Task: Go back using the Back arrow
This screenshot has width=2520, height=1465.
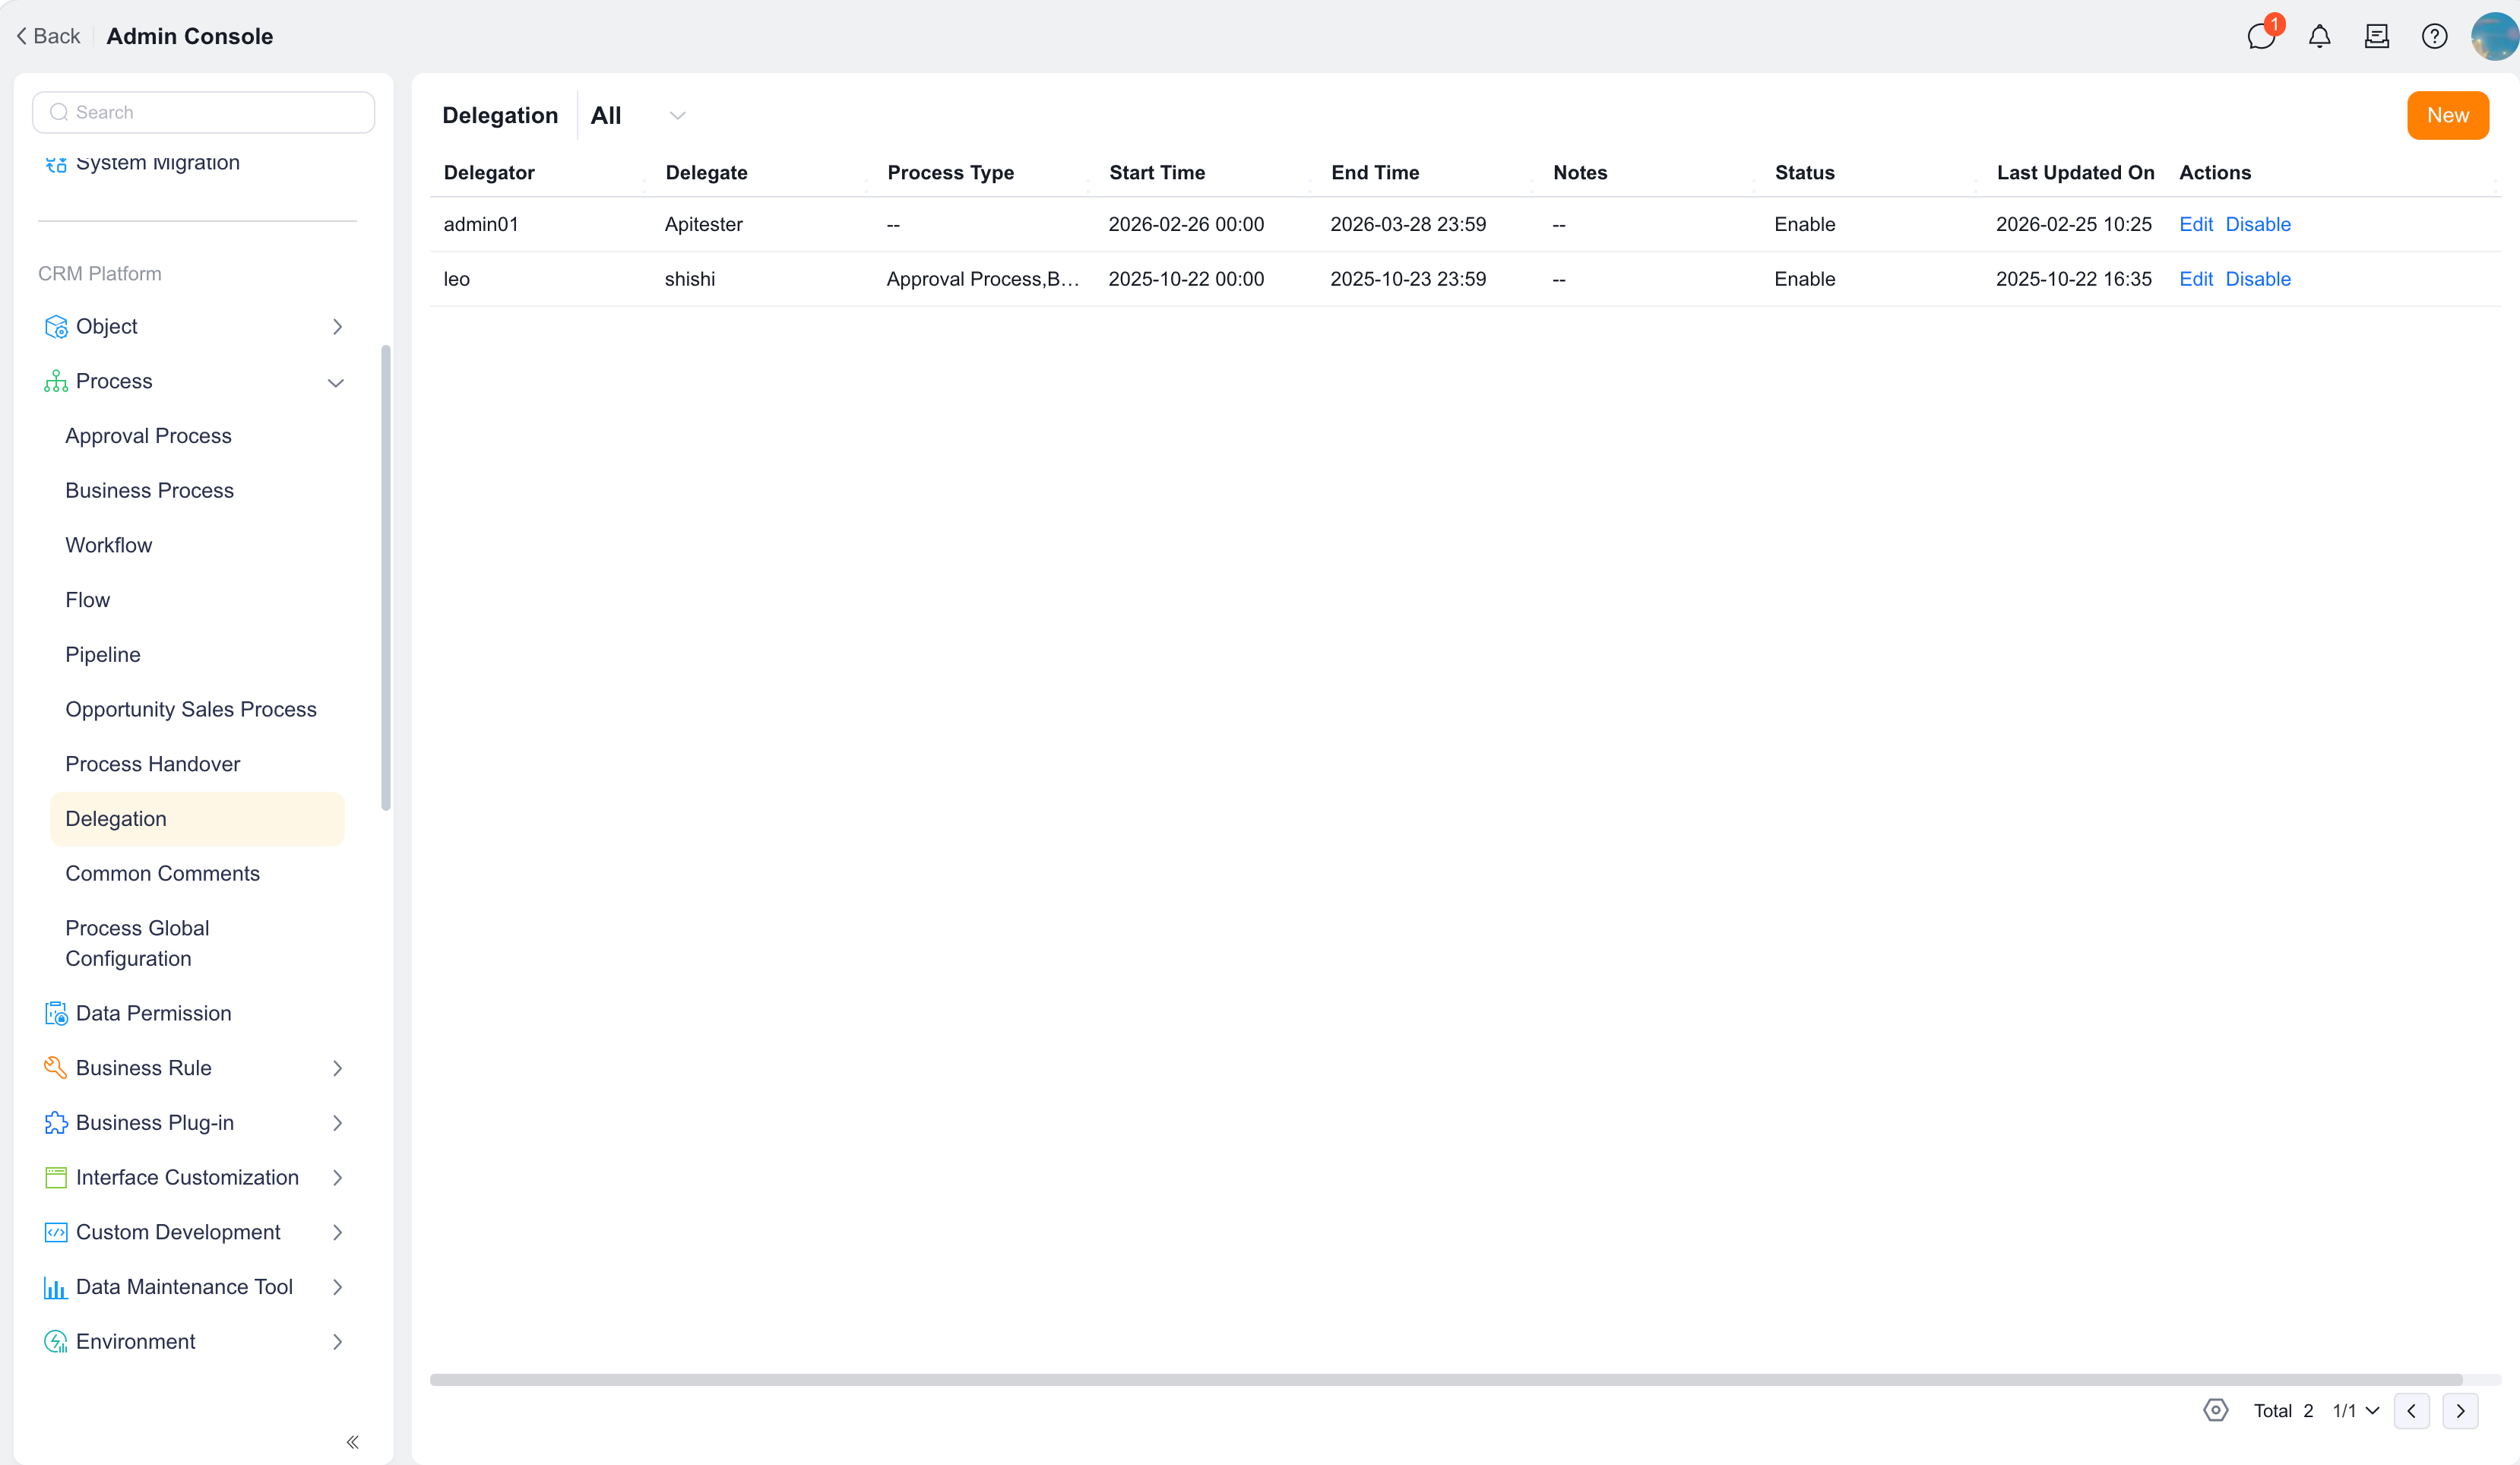Action: 47,36
